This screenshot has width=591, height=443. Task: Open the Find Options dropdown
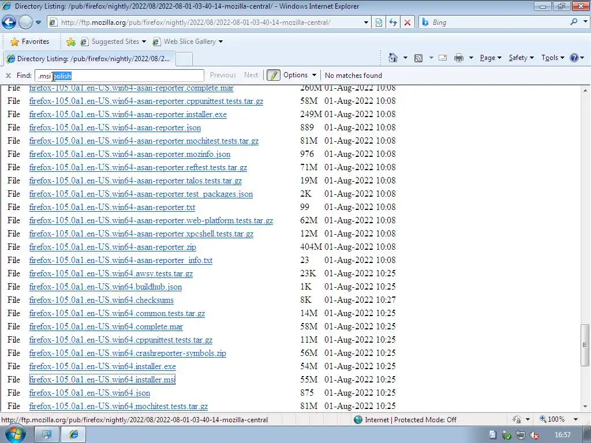click(300, 75)
